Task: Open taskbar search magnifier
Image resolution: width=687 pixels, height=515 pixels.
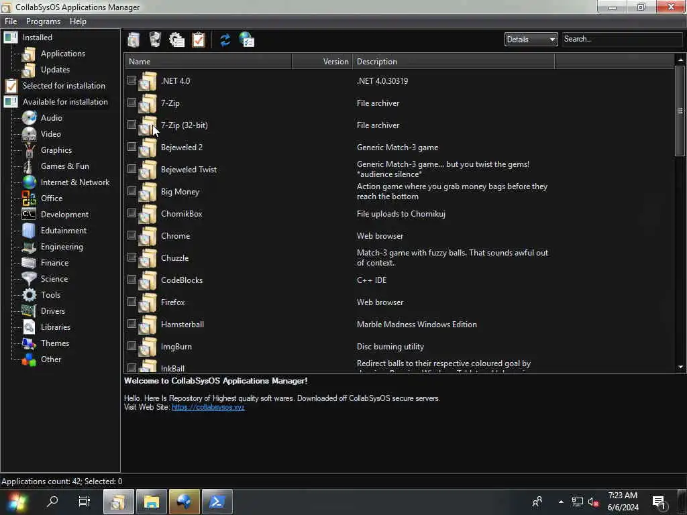Action: [52, 502]
